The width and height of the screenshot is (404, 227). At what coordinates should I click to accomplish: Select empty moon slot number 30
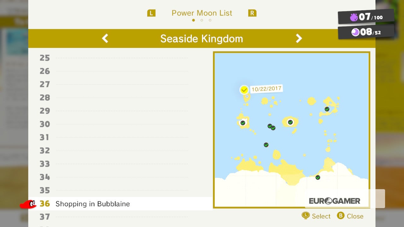[114, 124]
